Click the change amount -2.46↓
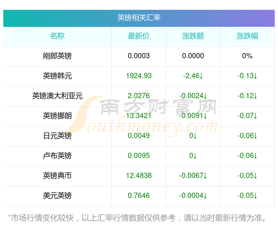Screen dimensions: 278x228 193,76
